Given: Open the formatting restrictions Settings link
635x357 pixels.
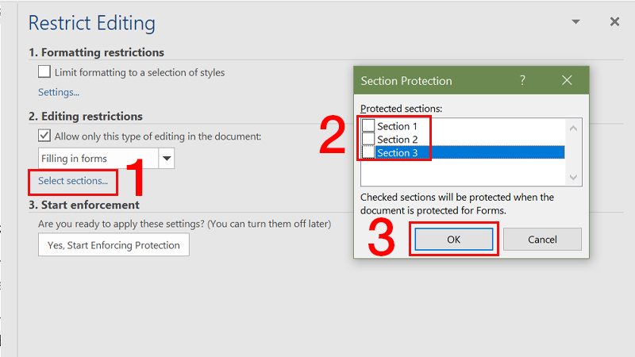Looking at the screenshot, I should 59,92.
